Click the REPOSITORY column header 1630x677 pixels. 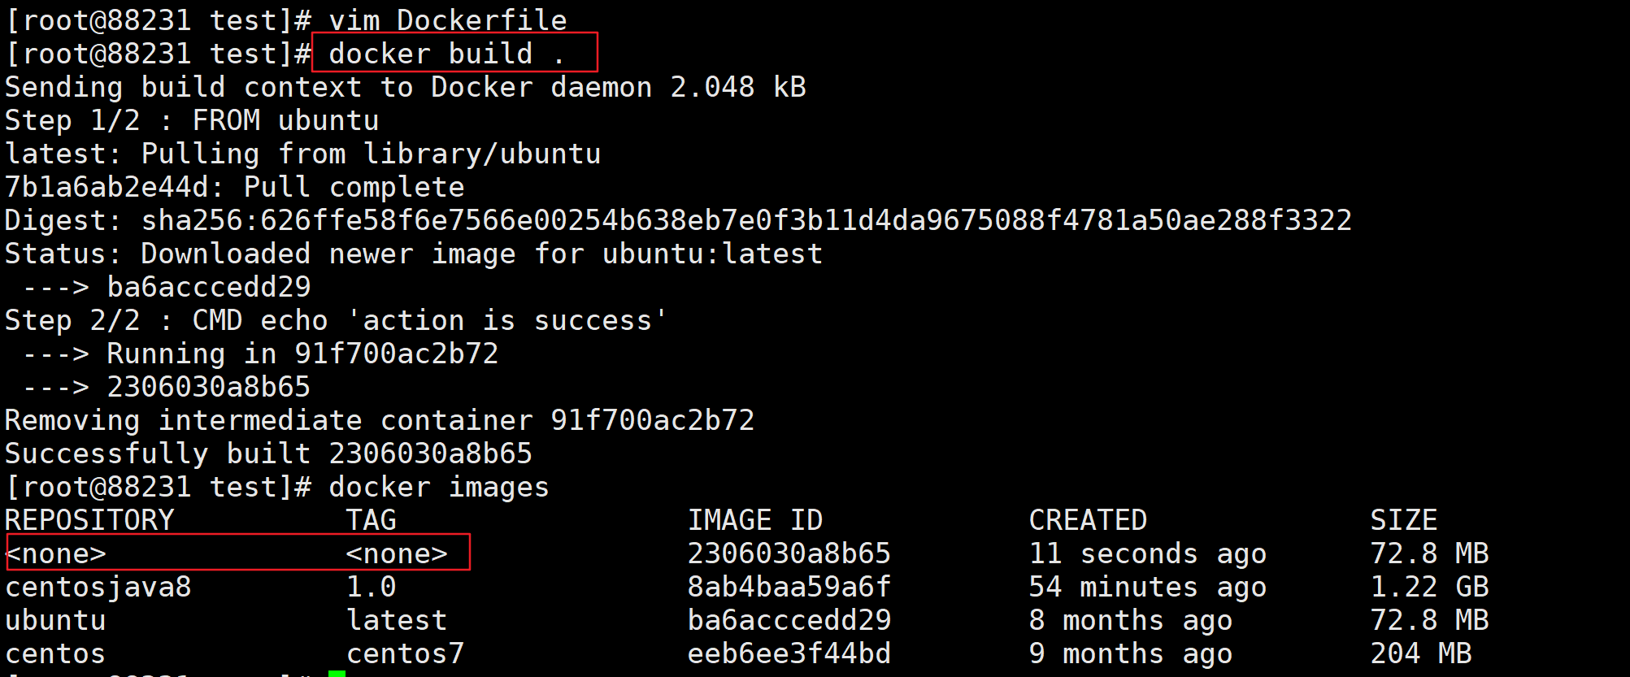[89, 520]
